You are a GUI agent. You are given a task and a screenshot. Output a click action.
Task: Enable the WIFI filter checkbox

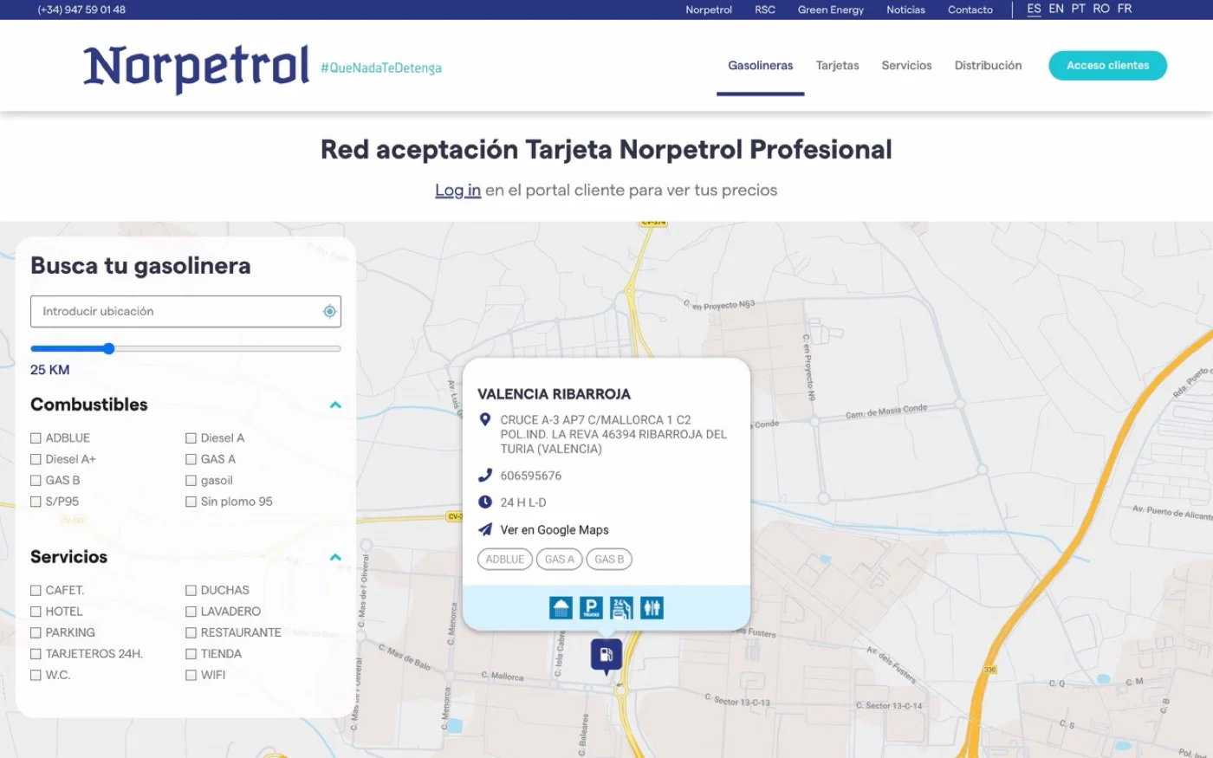pyautogui.click(x=191, y=676)
